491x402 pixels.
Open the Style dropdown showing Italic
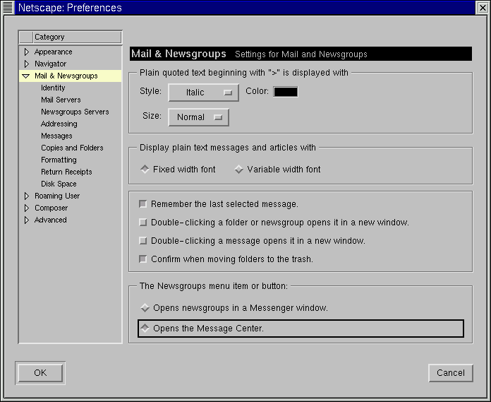coord(203,93)
